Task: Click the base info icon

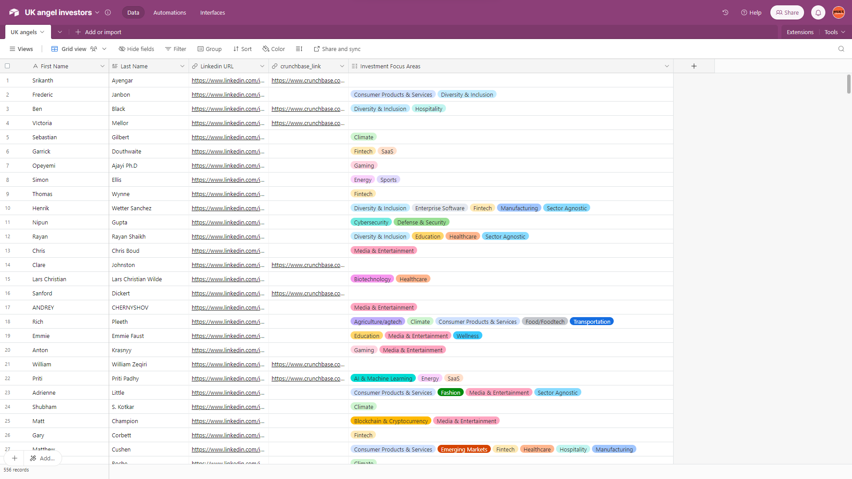Action: (x=108, y=12)
